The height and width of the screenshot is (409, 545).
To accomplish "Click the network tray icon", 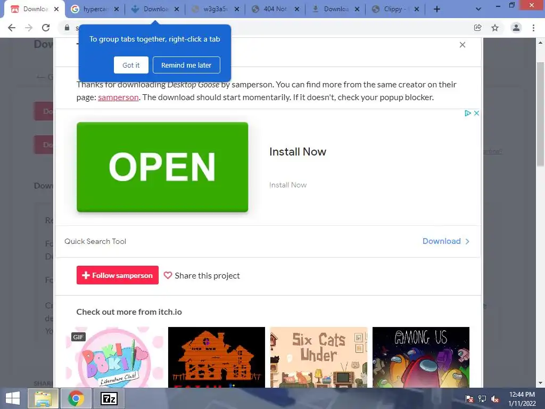I will click(x=482, y=399).
